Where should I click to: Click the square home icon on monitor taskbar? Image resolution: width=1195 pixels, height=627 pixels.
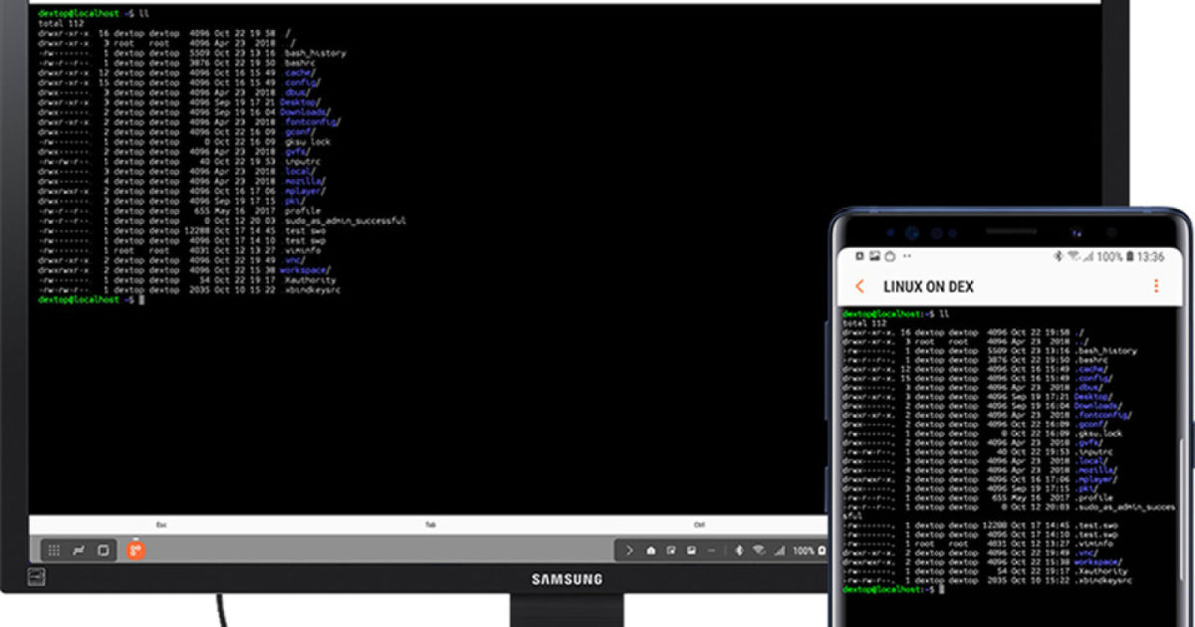(x=103, y=549)
